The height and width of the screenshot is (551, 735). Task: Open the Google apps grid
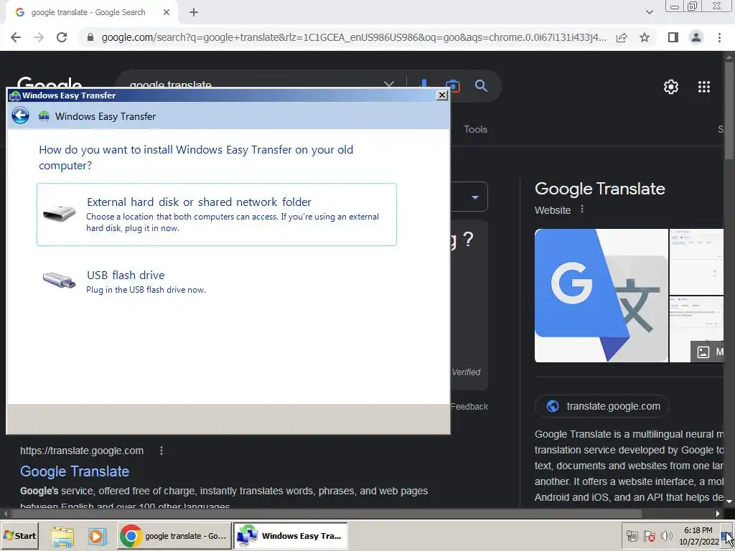tap(703, 87)
